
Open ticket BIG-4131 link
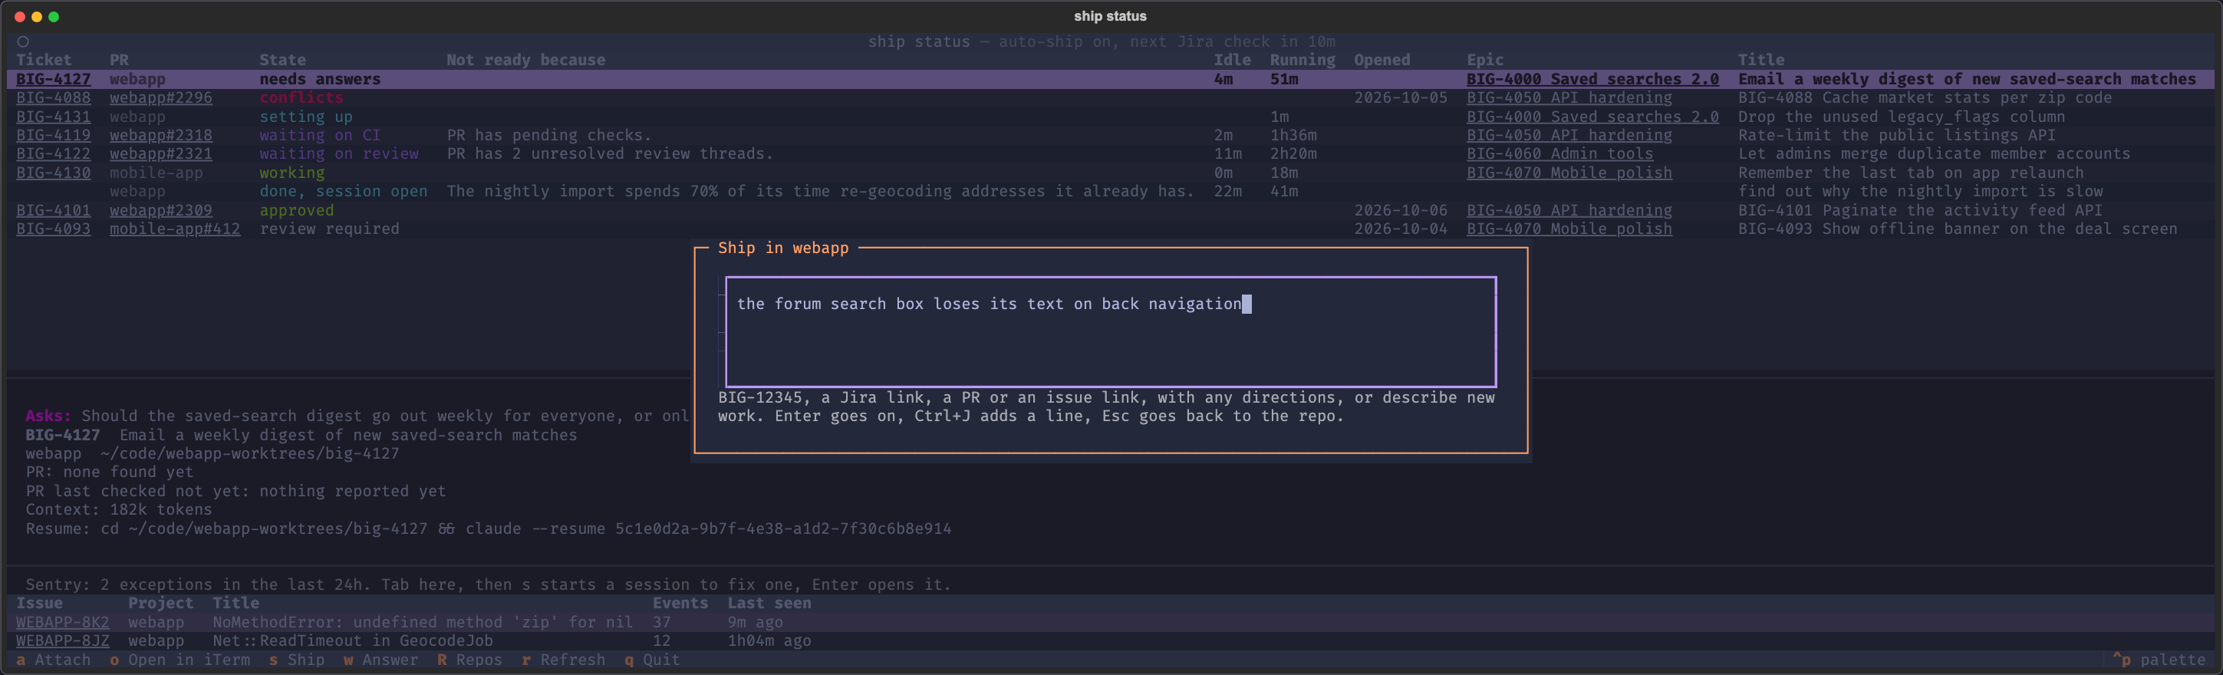(54, 117)
